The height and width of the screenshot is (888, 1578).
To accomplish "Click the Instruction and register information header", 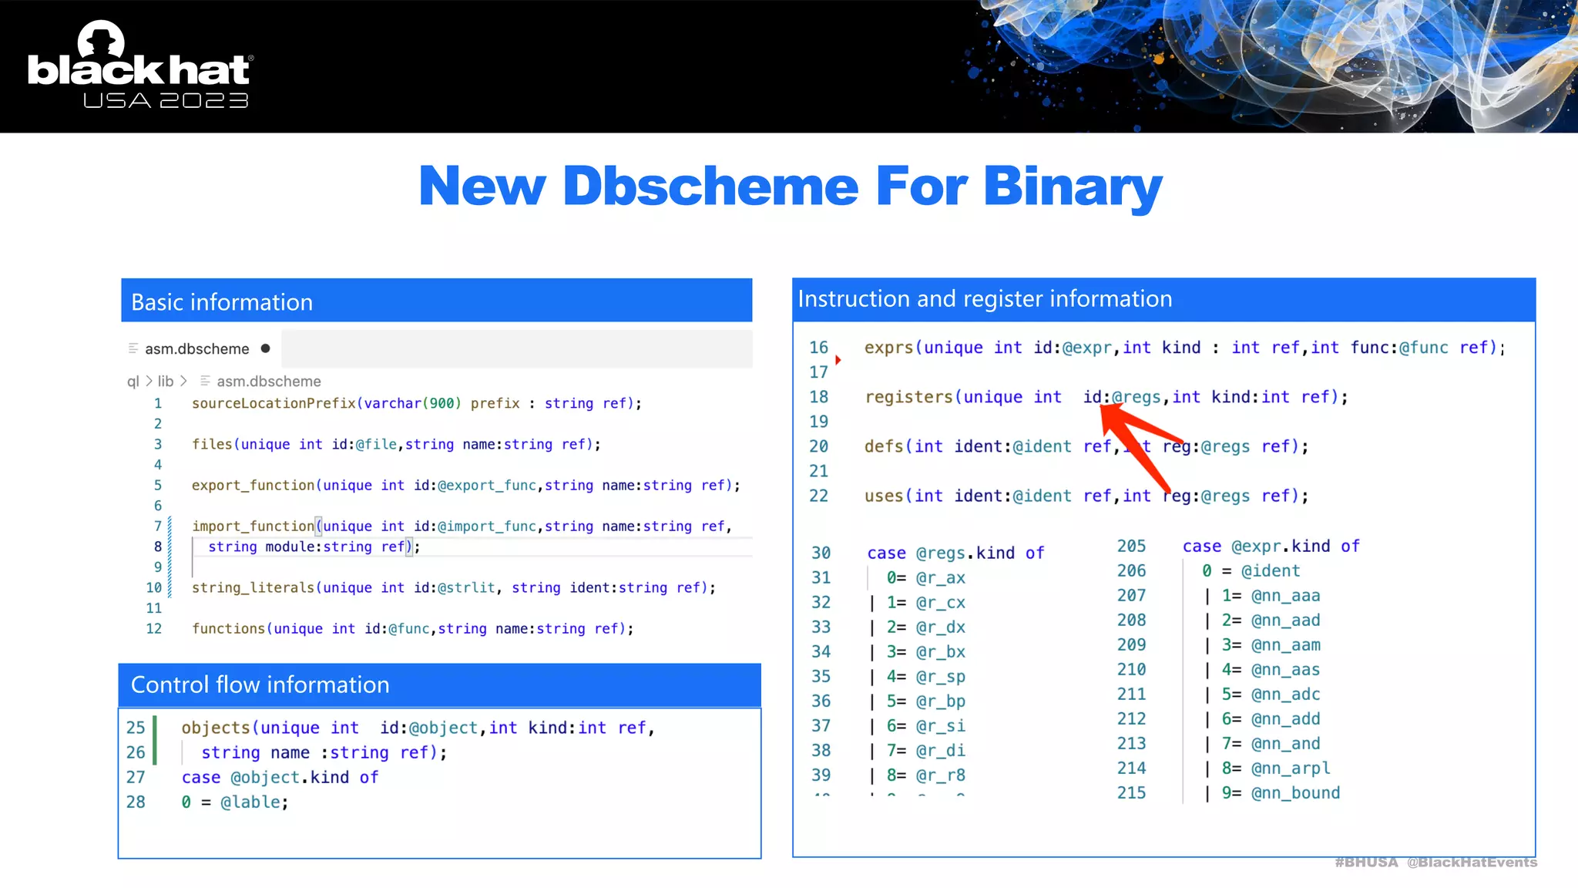I will (x=1163, y=299).
